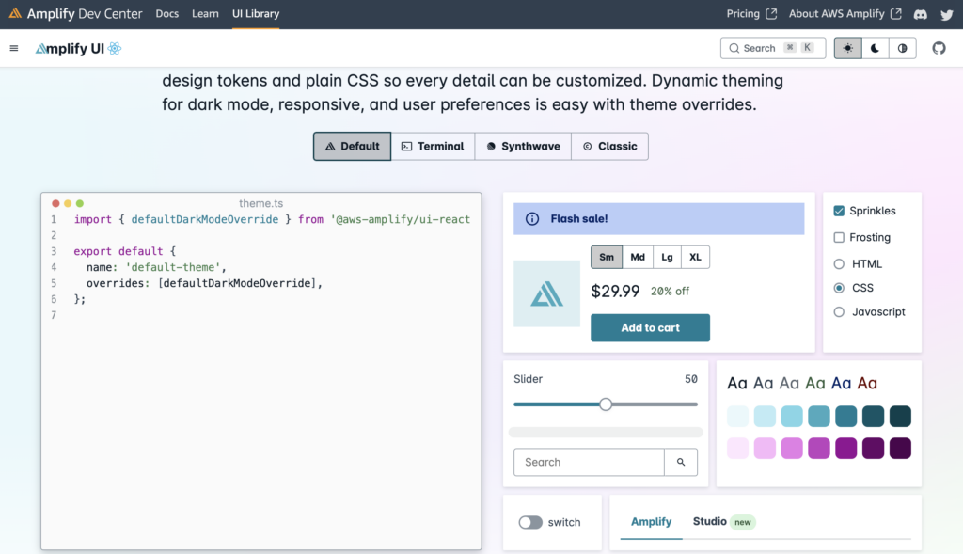
Task: Select the Terminal theme
Action: click(433, 146)
